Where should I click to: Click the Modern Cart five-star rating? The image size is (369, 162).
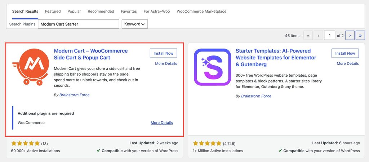[x=26, y=143]
